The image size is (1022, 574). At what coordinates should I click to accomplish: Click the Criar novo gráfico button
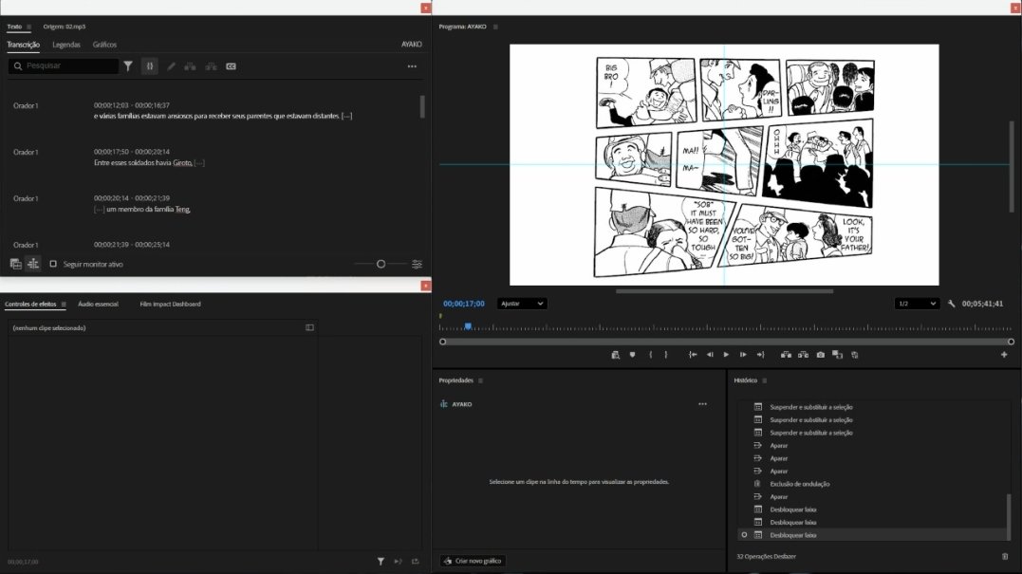coord(474,561)
